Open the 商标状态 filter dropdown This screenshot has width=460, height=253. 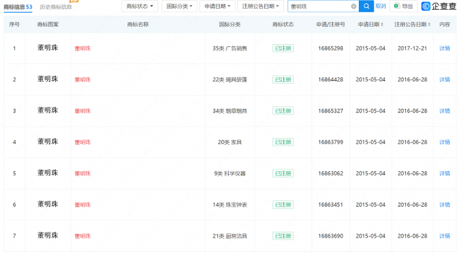[x=140, y=6]
